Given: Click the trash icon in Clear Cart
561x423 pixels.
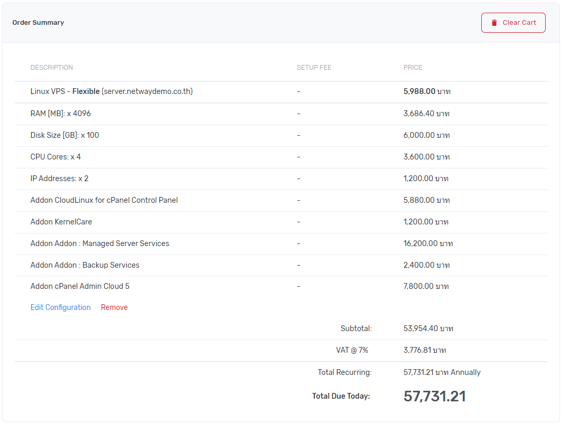Looking at the screenshot, I should tap(494, 23).
